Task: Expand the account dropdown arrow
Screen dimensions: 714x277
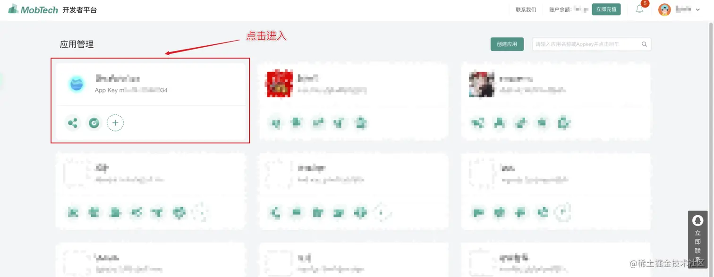Action: 697,10
